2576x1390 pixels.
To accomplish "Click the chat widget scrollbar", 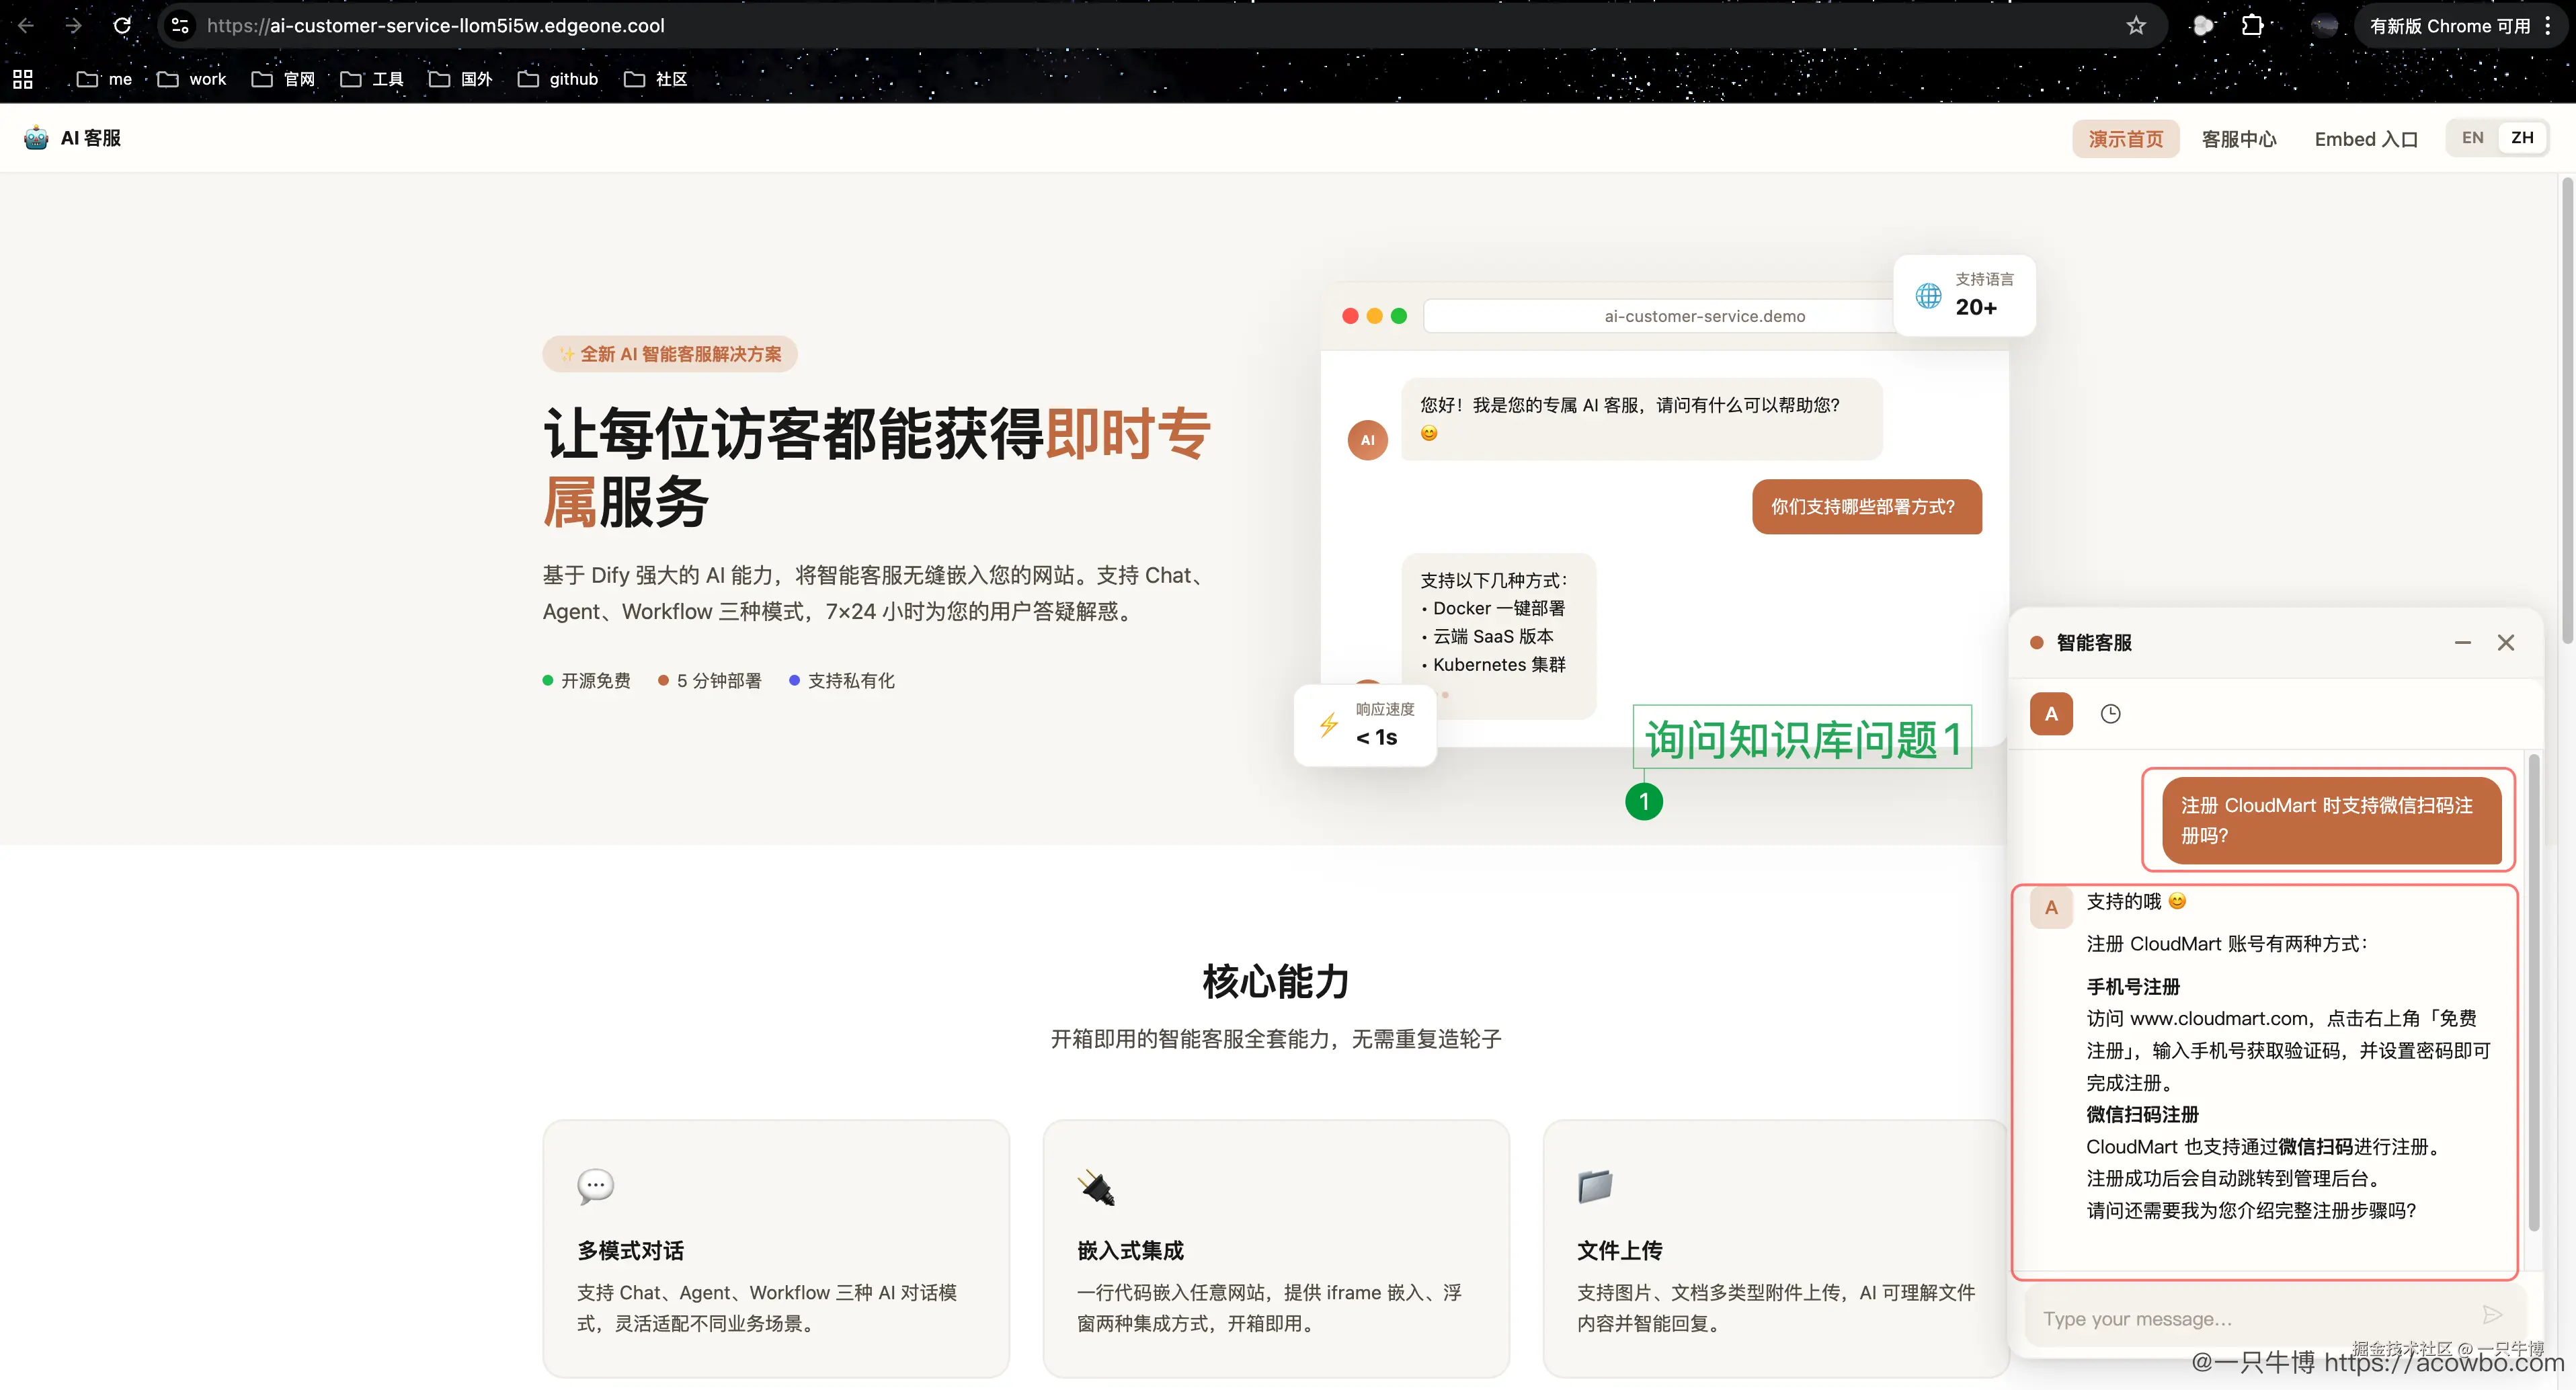I will 2533,992.
